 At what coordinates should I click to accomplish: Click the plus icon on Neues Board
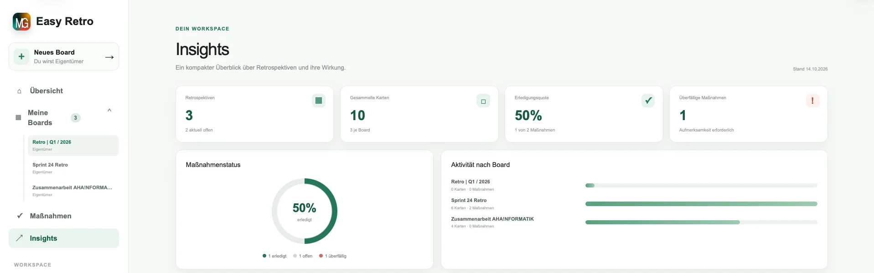(21, 57)
